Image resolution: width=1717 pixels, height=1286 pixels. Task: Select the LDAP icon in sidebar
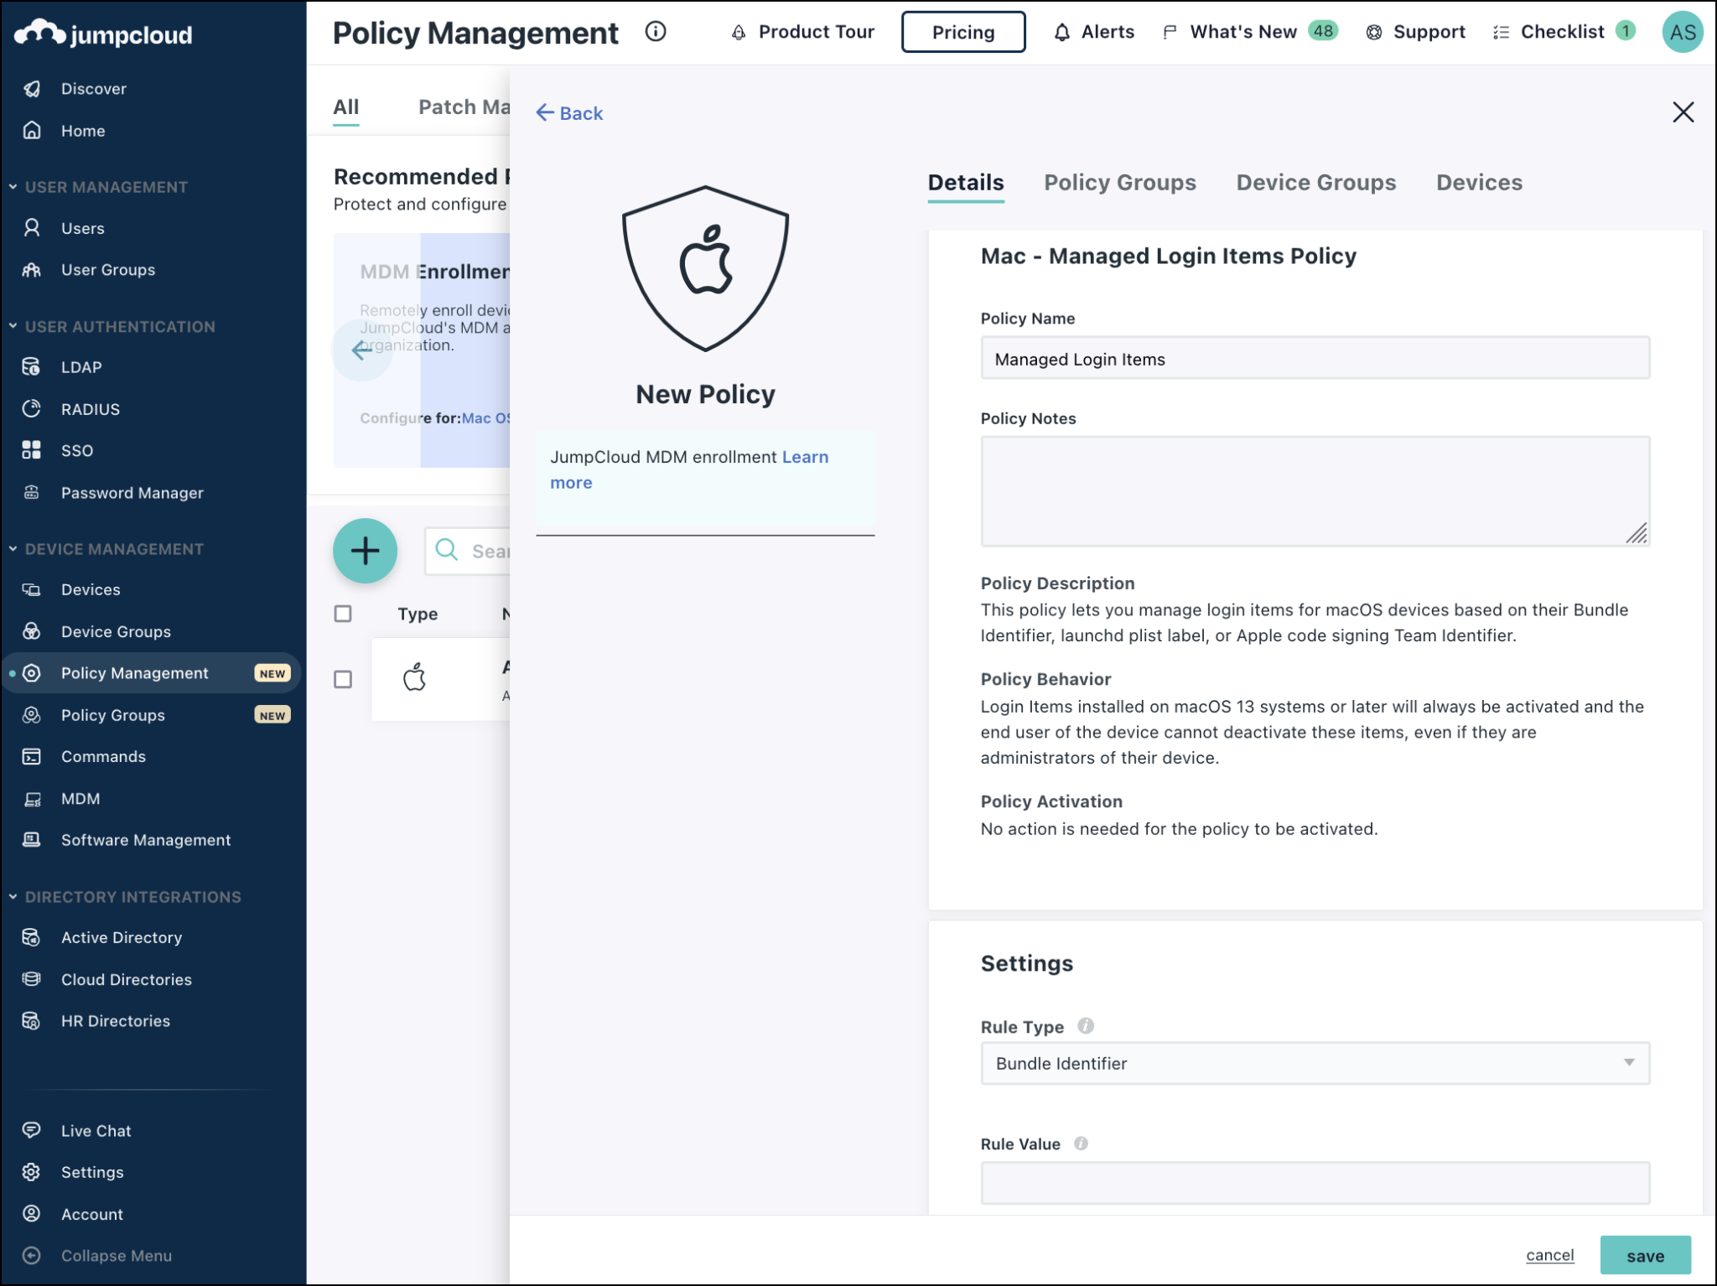pos(32,366)
